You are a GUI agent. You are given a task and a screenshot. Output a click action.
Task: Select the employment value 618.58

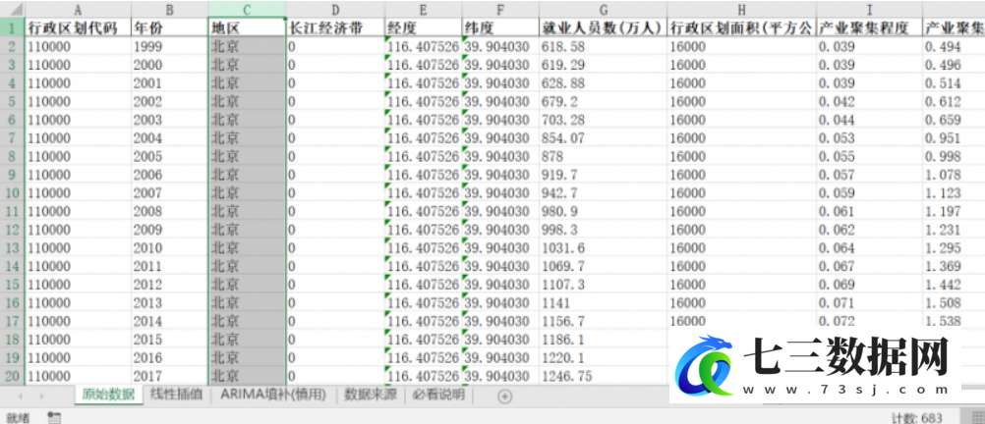(603, 46)
